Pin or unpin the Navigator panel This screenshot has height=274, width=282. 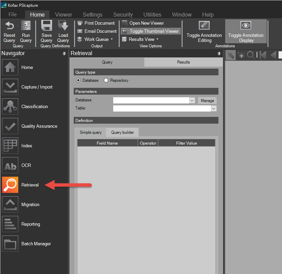[64, 53]
